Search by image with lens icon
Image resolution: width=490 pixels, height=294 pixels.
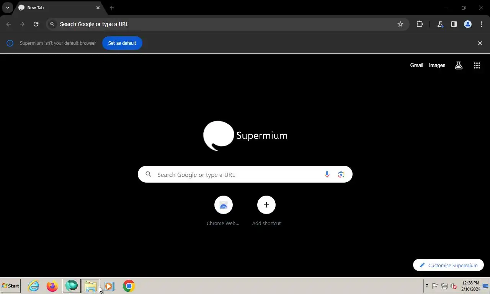(341, 175)
